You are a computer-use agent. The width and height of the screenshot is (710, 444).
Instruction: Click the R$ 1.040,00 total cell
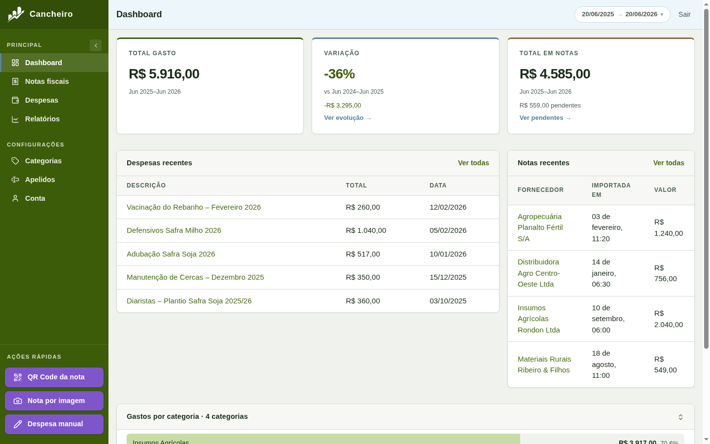point(366,230)
